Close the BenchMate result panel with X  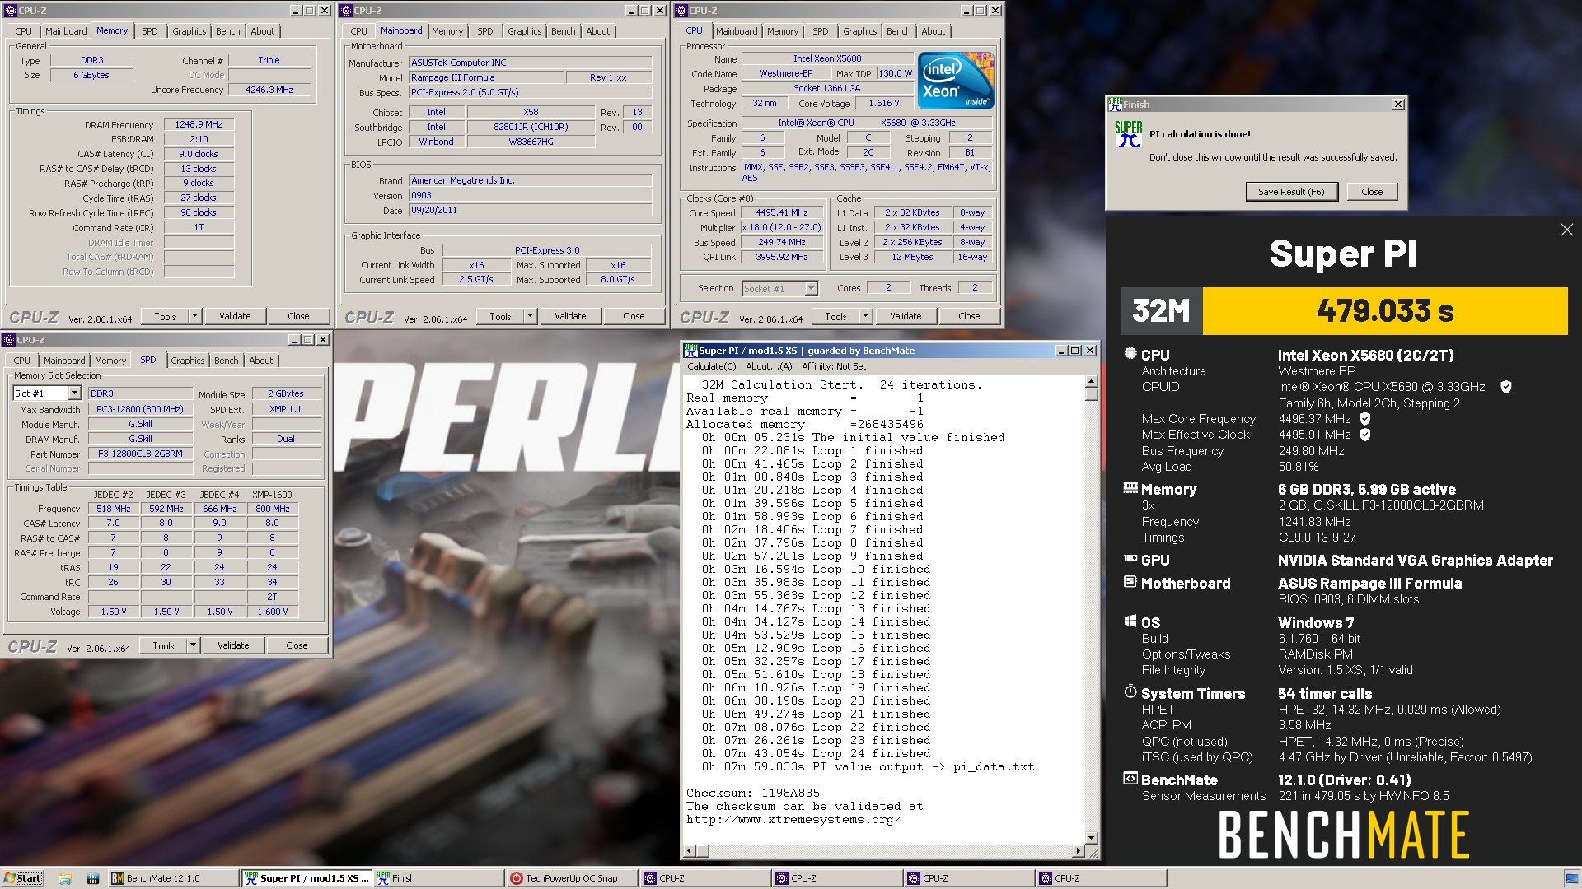coord(1566,230)
